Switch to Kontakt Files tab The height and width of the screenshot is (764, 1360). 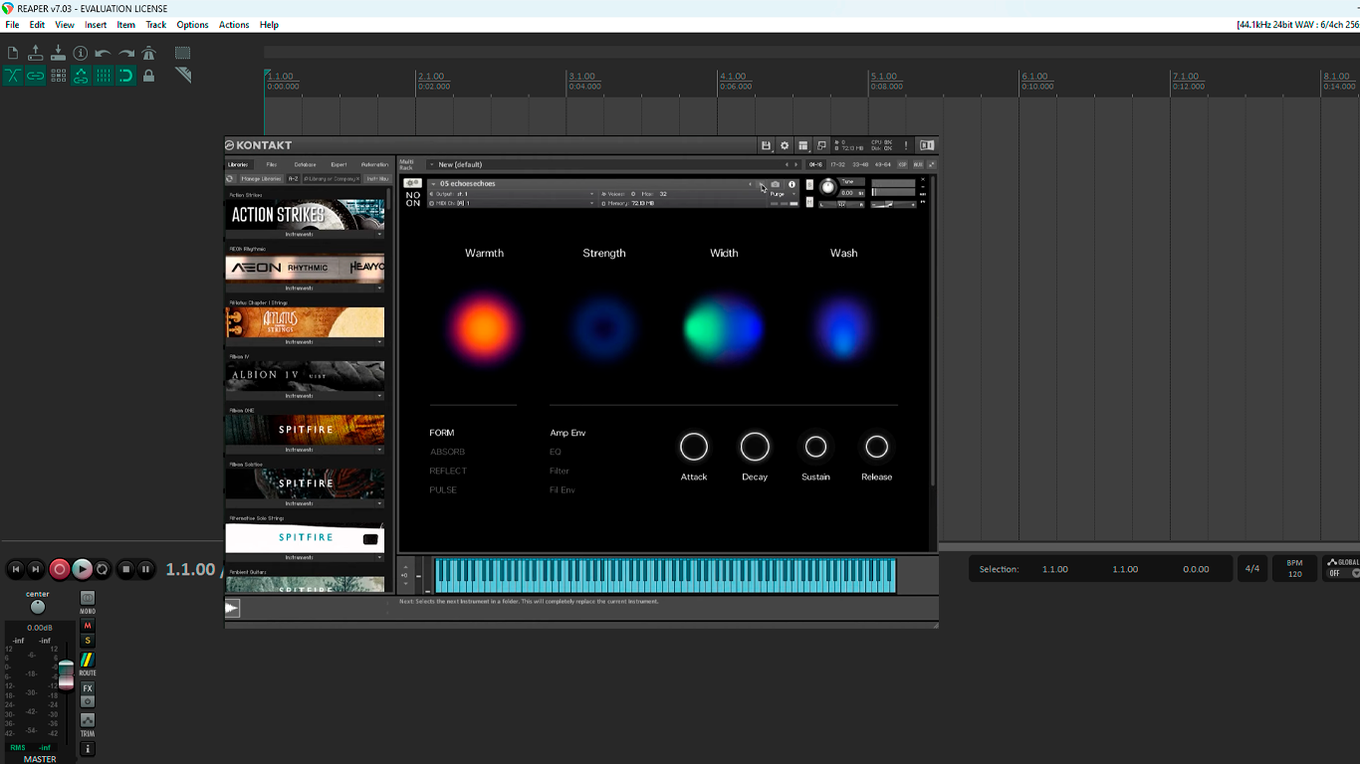click(272, 164)
